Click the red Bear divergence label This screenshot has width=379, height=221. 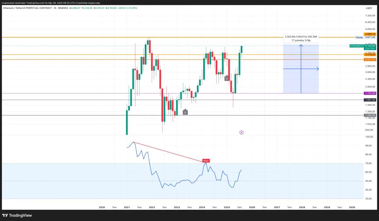point(206,161)
